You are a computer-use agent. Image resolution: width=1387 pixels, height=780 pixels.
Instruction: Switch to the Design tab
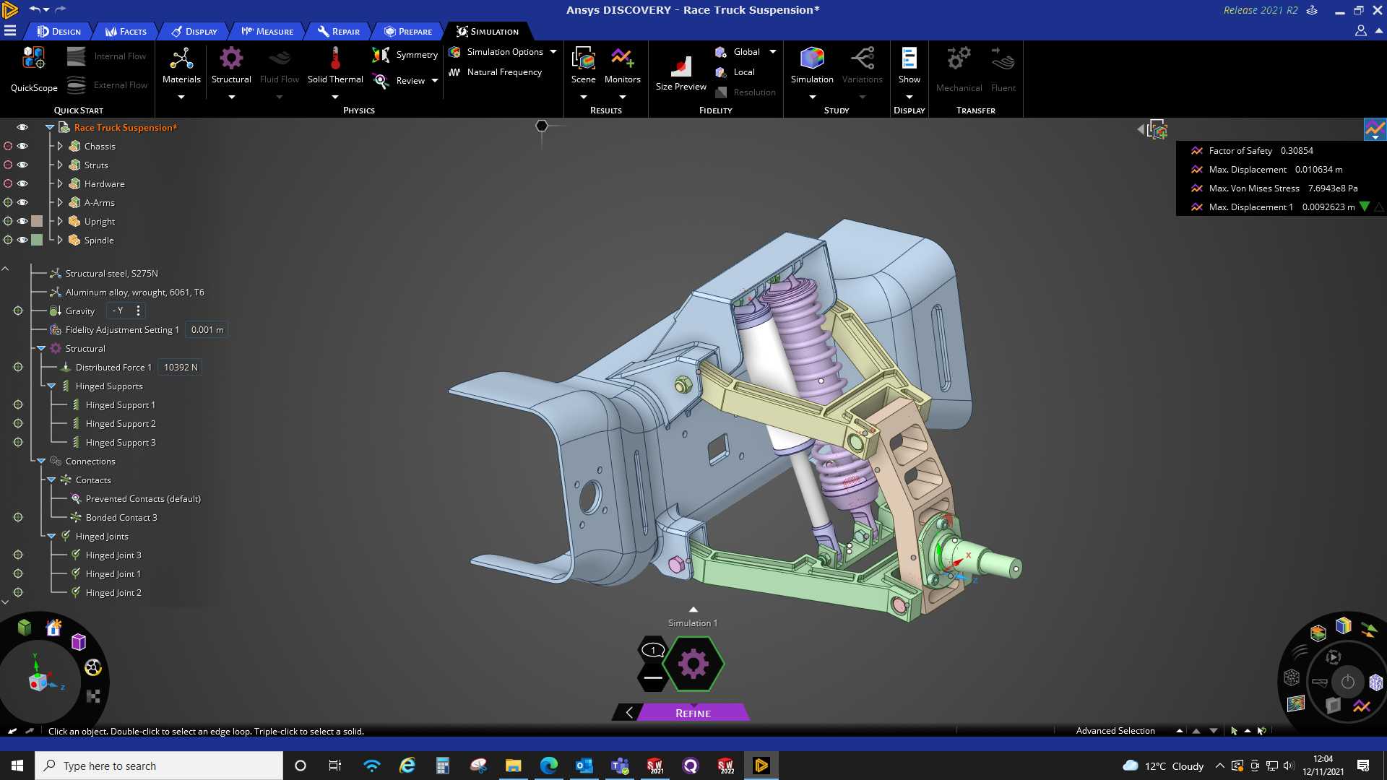pyautogui.click(x=59, y=31)
